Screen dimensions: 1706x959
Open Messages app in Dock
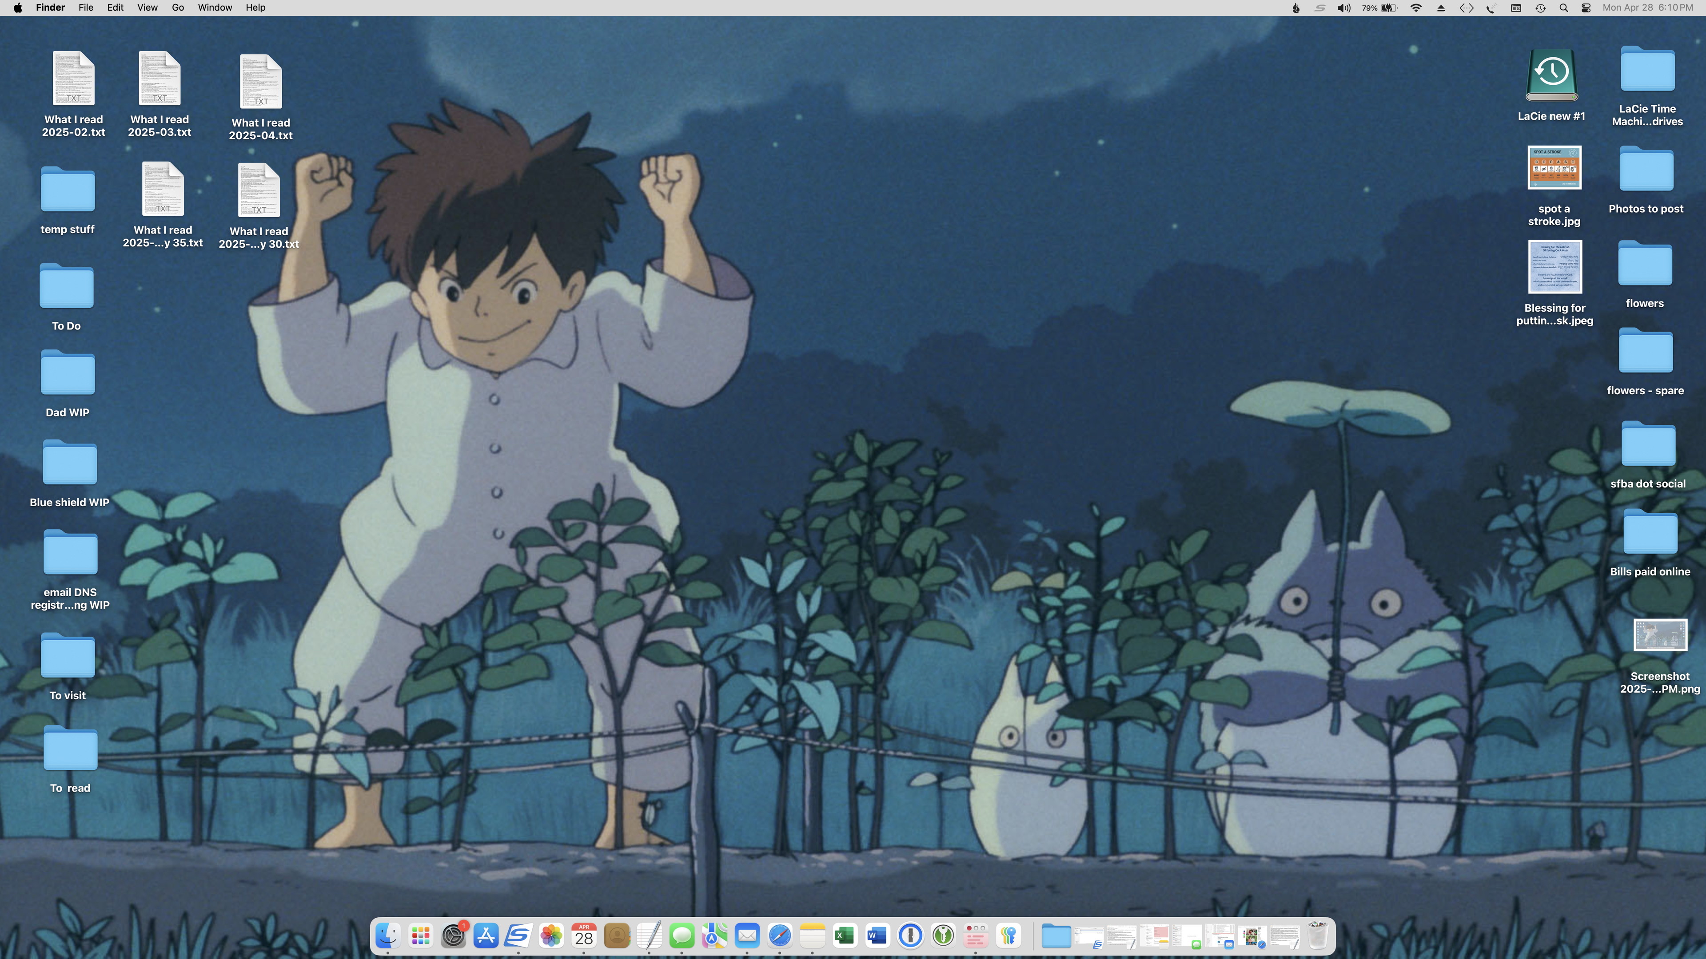click(x=682, y=936)
